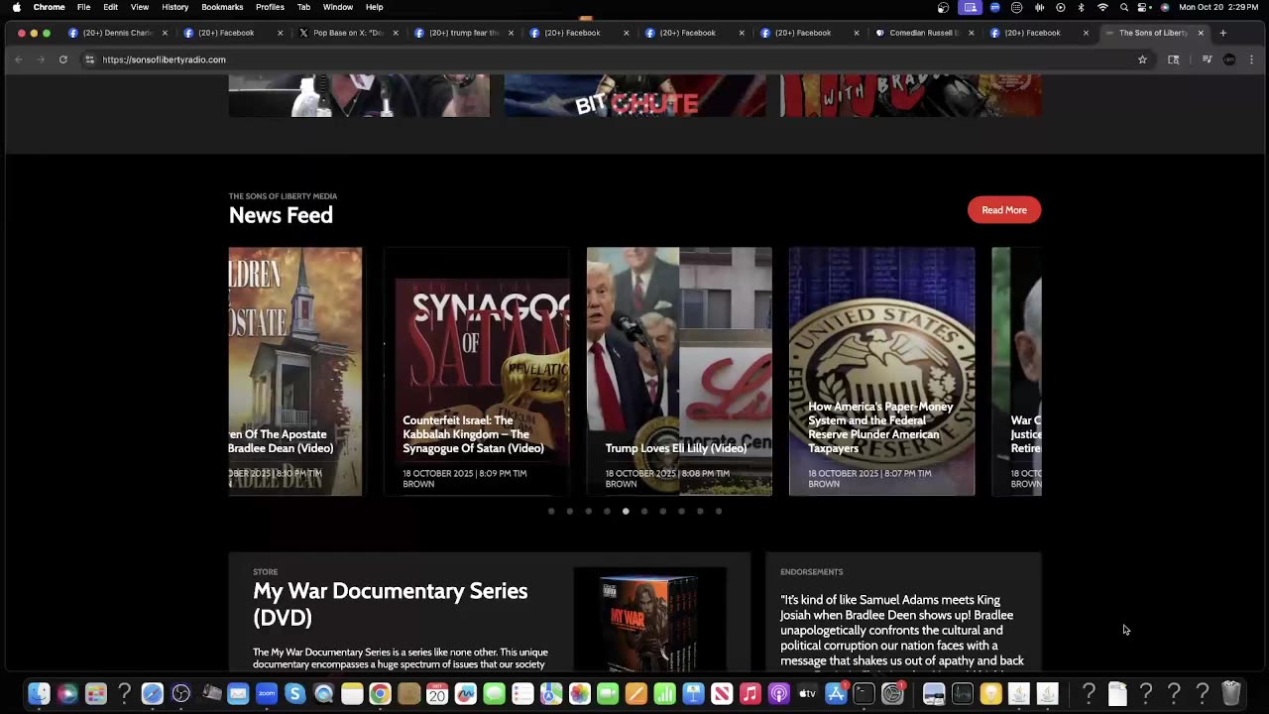Open Finder from the Dock
Image resolution: width=1269 pixels, height=714 pixels.
coord(39,694)
